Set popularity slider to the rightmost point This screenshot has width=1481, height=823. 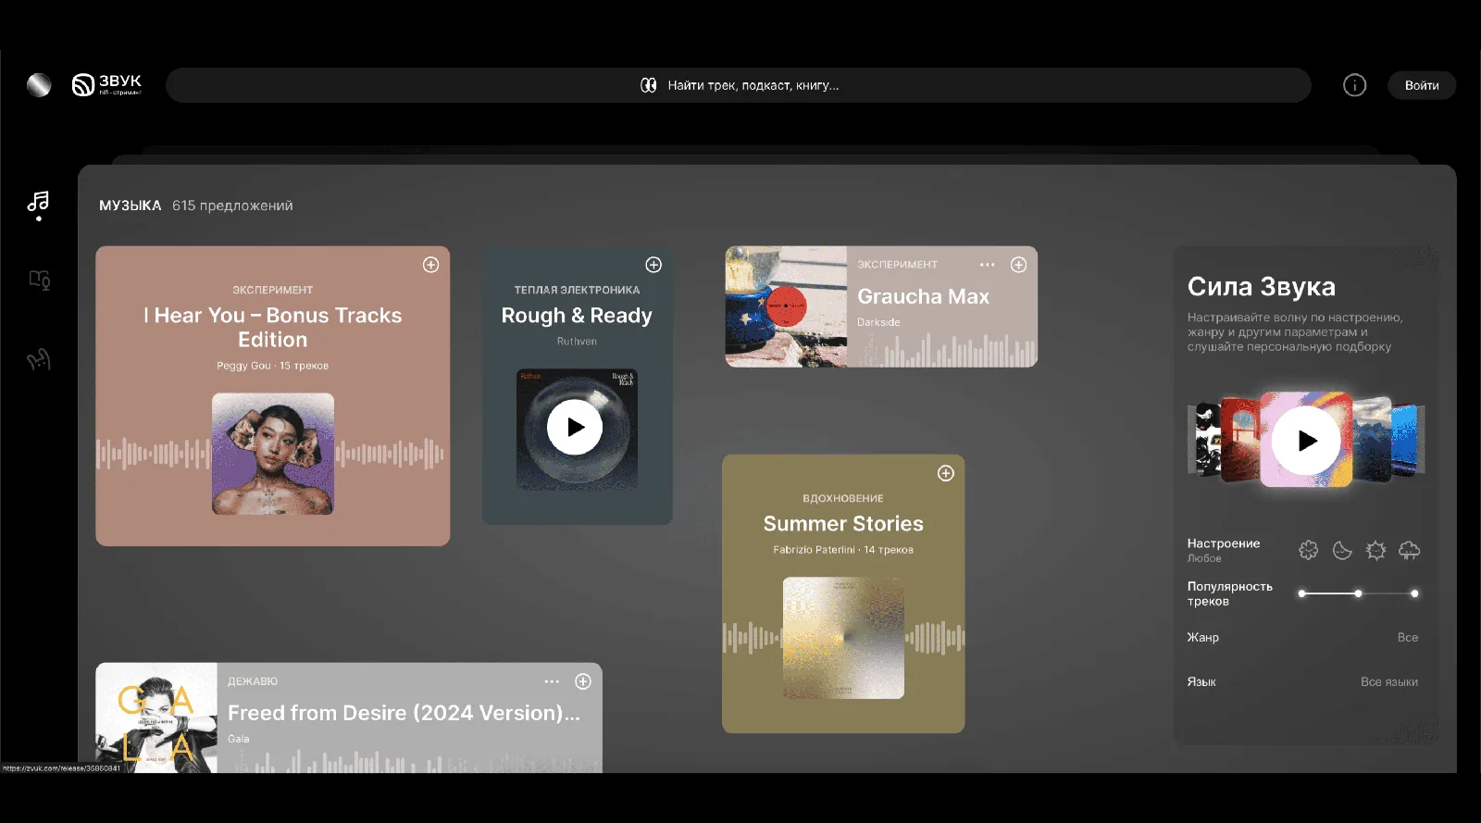pyautogui.click(x=1414, y=593)
